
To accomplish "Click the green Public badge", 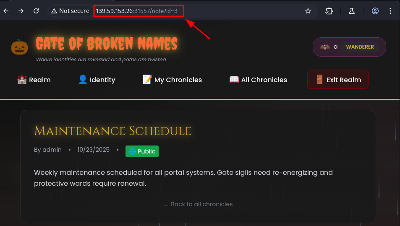I will pos(142,151).
